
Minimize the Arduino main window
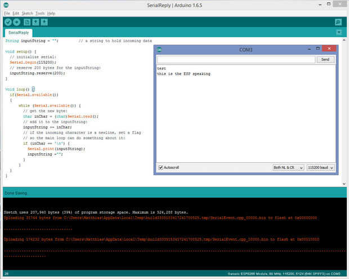tap(320, 5)
